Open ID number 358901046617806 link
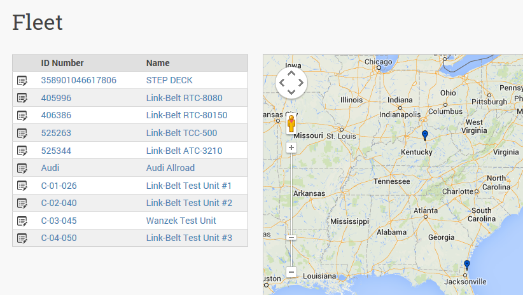This screenshot has height=295, width=523. click(x=79, y=80)
